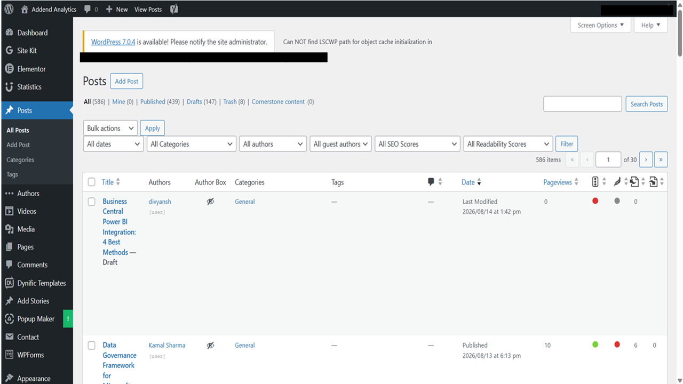The width and height of the screenshot is (683, 384).
Task: Select the Data Governance Framework post checkbox
Action: [92, 345]
